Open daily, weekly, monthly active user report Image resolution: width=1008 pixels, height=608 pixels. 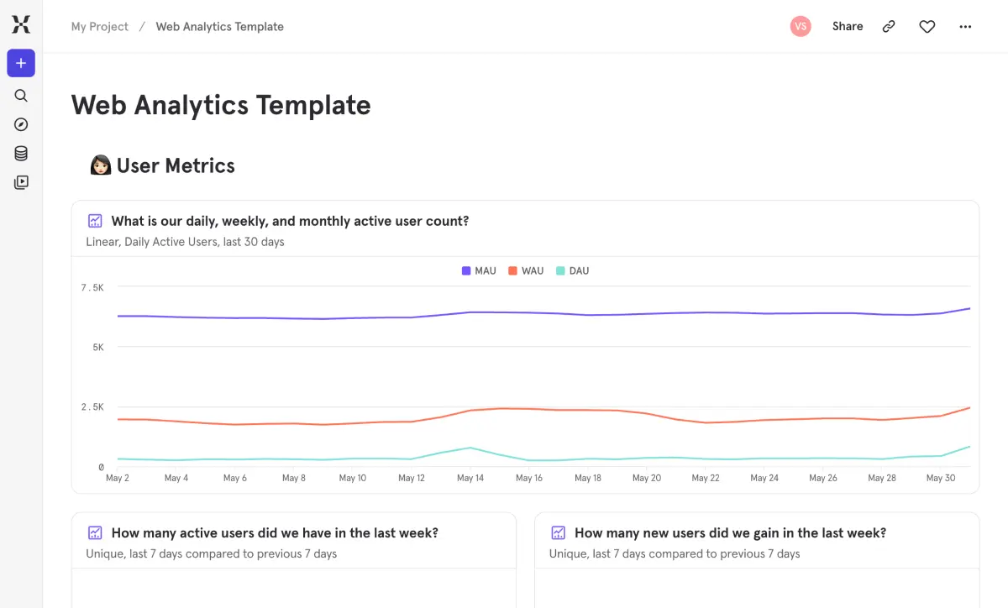(290, 222)
